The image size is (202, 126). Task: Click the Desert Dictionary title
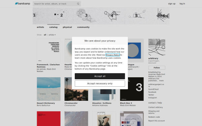46,103
